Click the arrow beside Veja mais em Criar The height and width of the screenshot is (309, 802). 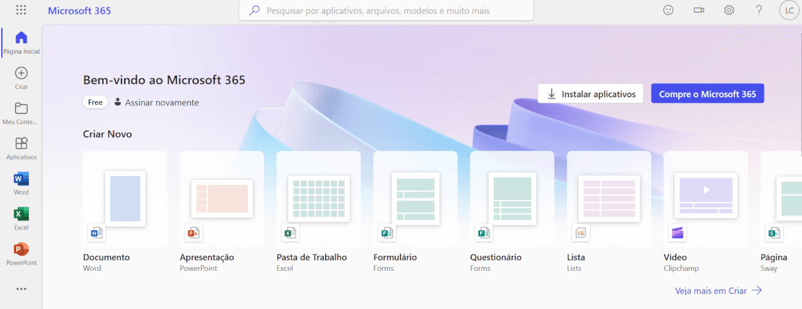coord(757,291)
